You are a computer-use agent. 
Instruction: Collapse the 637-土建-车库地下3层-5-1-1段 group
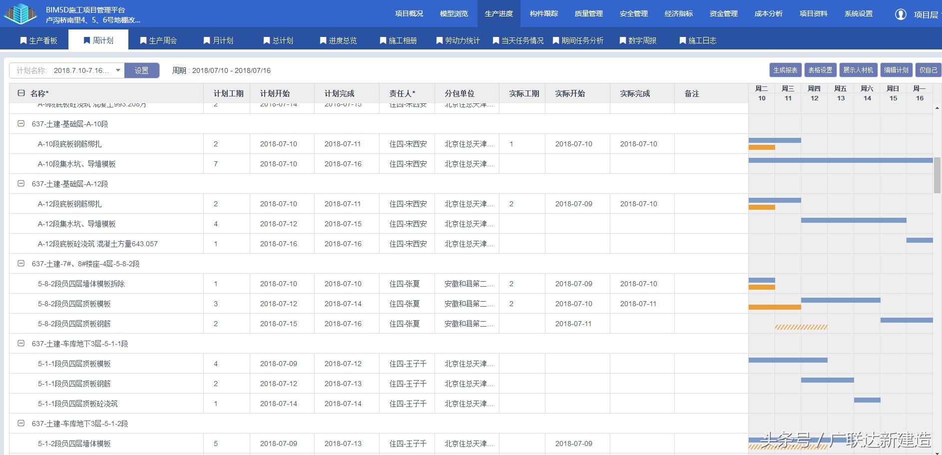pos(21,343)
